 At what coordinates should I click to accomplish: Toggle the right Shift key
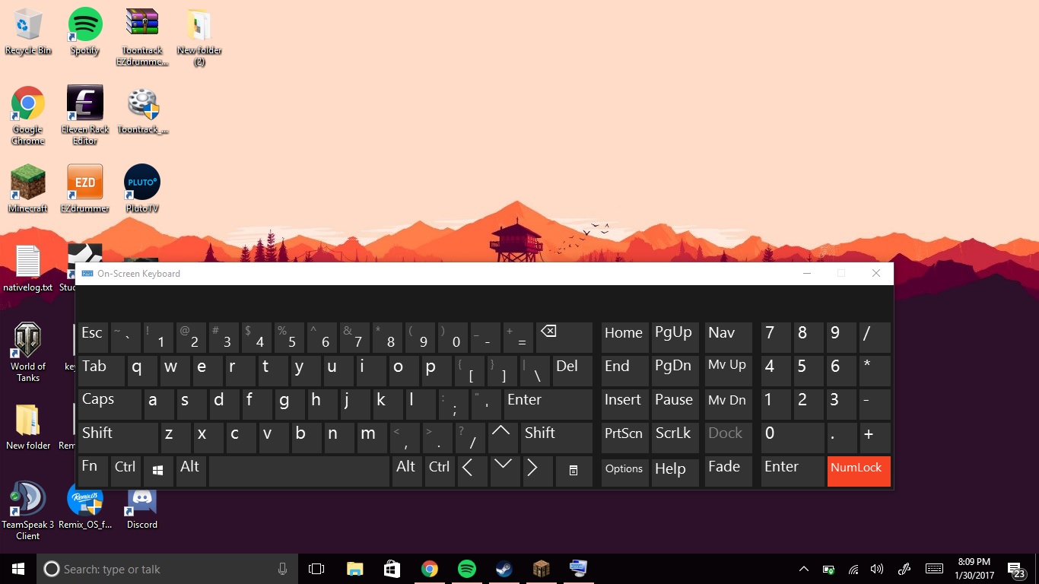pos(557,438)
